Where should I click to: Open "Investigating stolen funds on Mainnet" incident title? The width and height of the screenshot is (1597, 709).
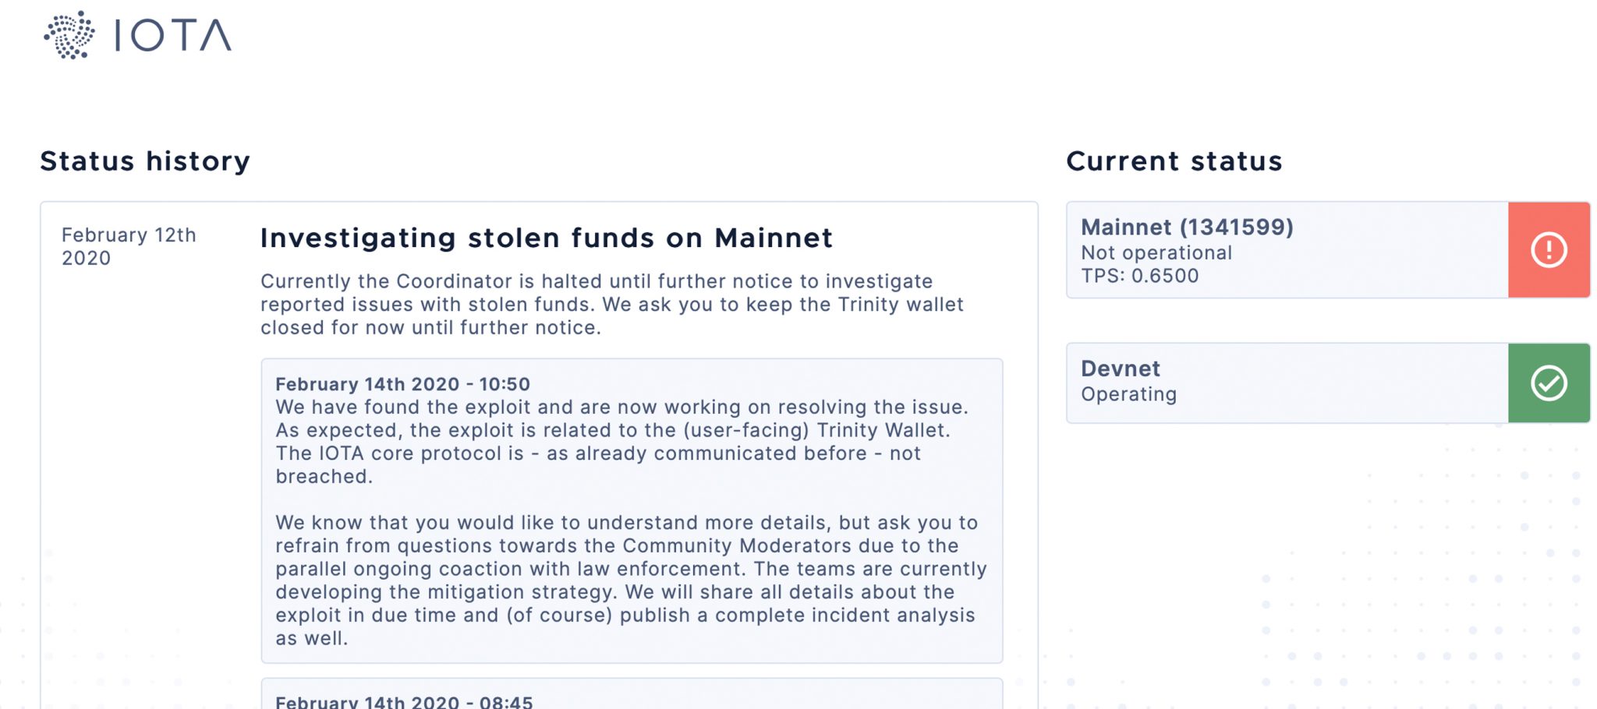click(x=547, y=238)
